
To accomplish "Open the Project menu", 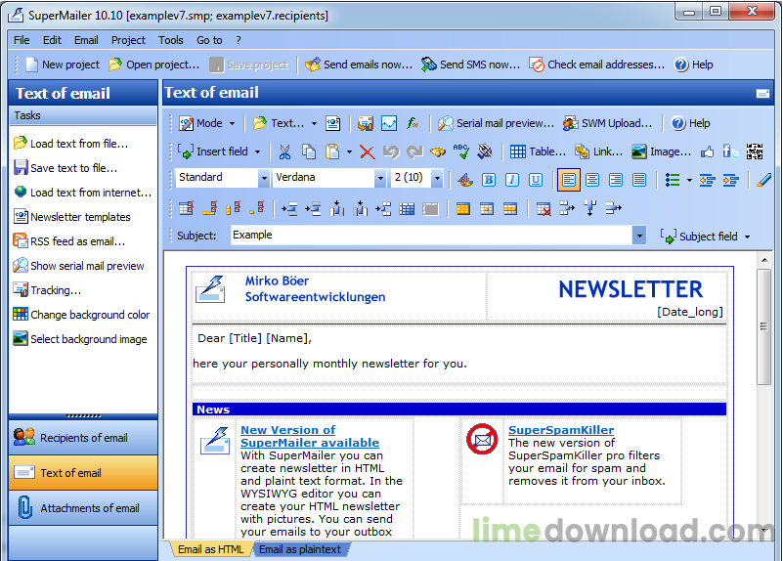I will [128, 40].
